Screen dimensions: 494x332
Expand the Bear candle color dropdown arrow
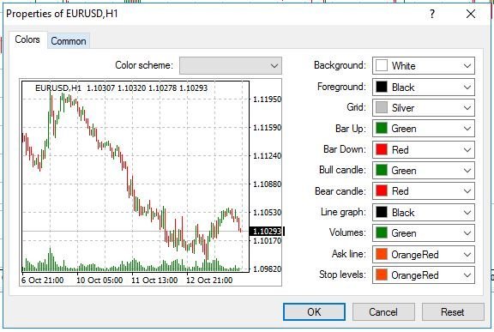click(467, 191)
